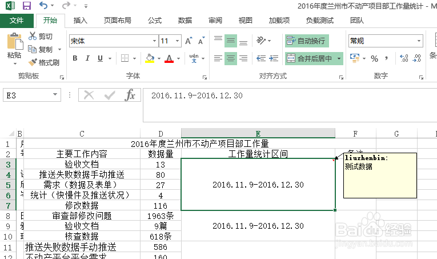This screenshot has width=437, height=259.
Task: Expand the font color dropdown arrow
Action: 178,58
